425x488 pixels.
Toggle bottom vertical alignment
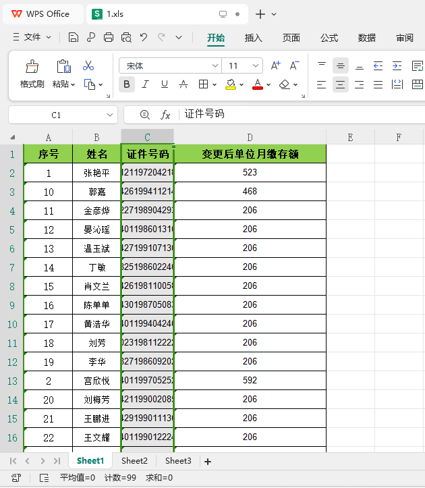[360, 65]
